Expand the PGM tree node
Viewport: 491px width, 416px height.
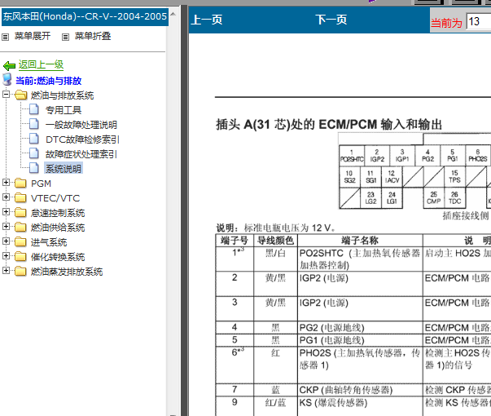click(6, 182)
